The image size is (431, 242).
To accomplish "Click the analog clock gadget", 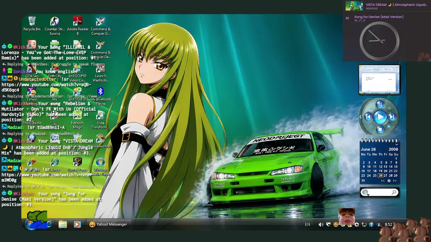I will coord(379,41).
